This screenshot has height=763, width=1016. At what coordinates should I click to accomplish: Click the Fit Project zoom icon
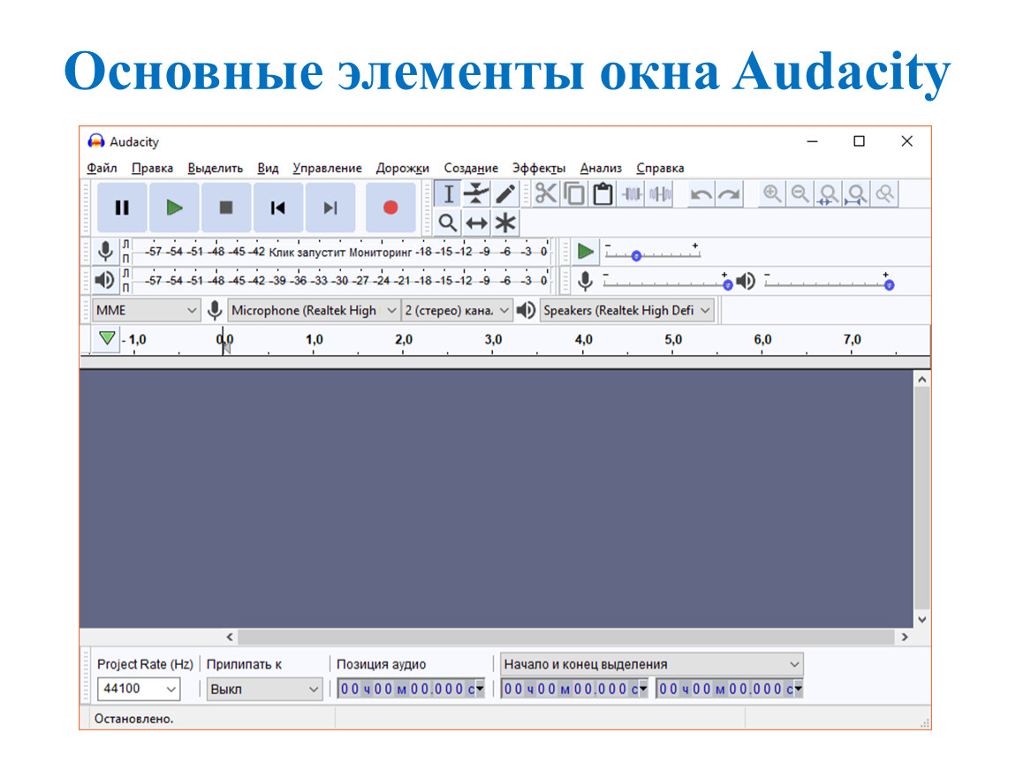[x=856, y=193]
